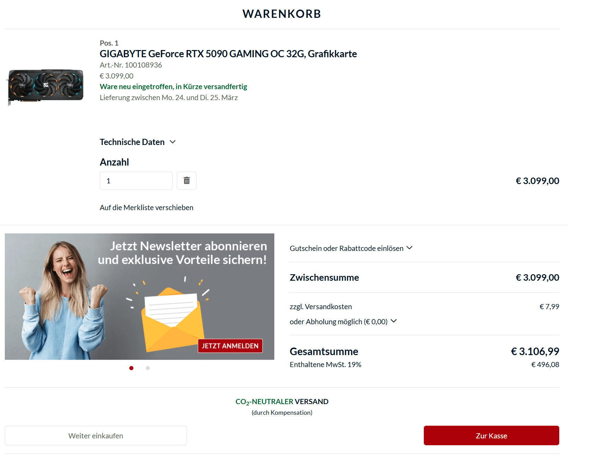Switch to second carousel slide dot
Image resolution: width=598 pixels, height=461 pixels.
(x=148, y=368)
